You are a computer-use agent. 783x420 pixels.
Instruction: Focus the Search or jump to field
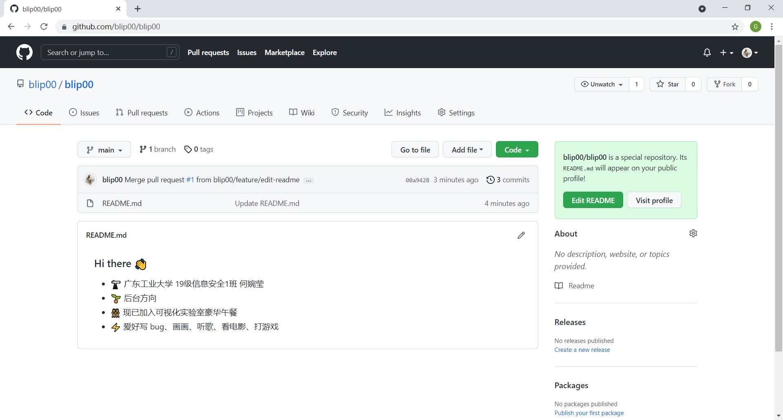pyautogui.click(x=110, y=52)
